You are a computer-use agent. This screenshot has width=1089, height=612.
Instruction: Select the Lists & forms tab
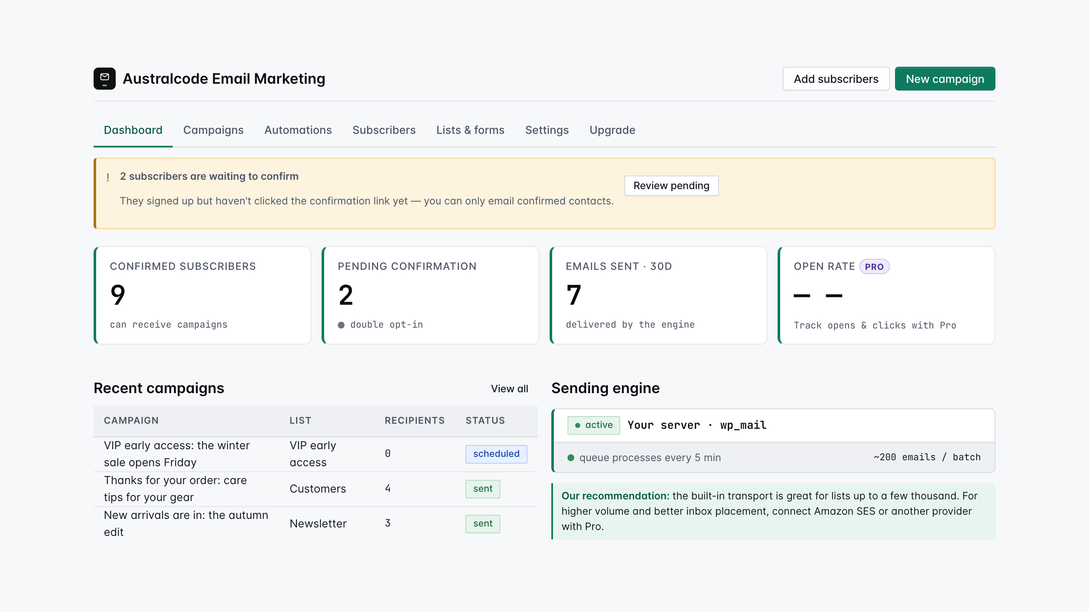click(x=470, y=130)
